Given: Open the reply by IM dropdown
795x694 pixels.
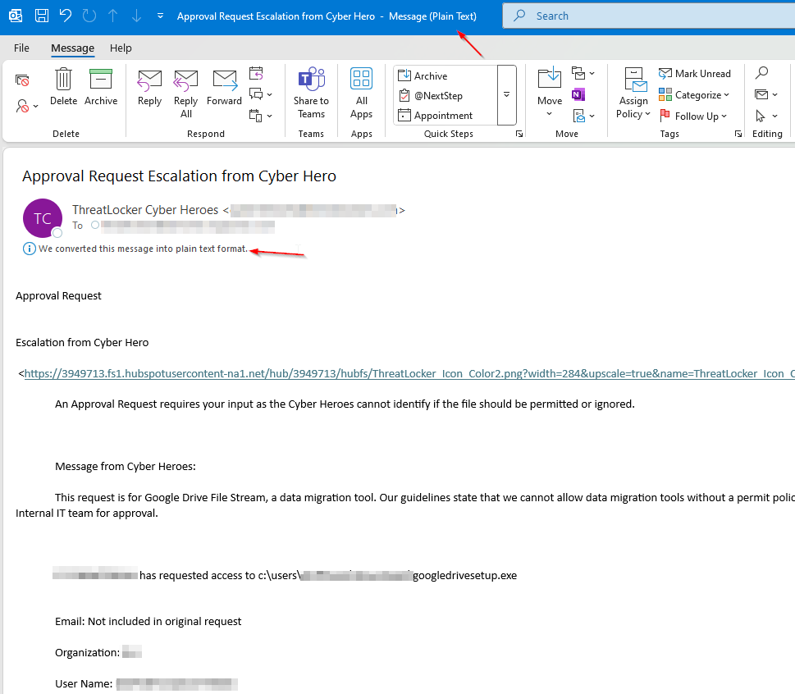Looking at the screenshot, I should pyautogui.click(x=261, y=94).
